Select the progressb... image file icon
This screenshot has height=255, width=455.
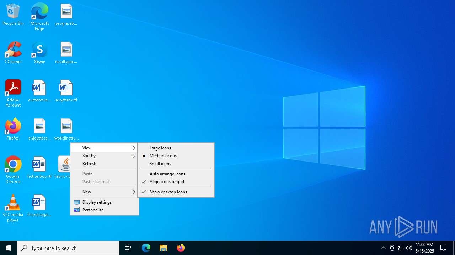[66, 15]
